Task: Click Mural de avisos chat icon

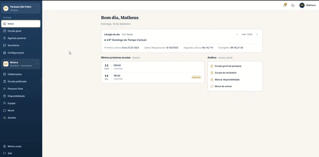Action: pos(212,86)
